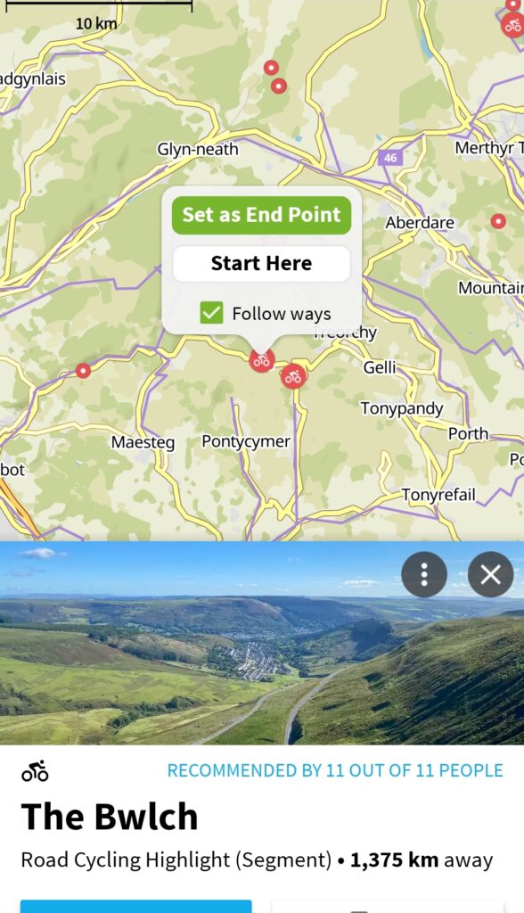This screenshot has height=913, width=524.
Task: Select the cycling highlight marker under the popup
Action: tap(262, 360)
